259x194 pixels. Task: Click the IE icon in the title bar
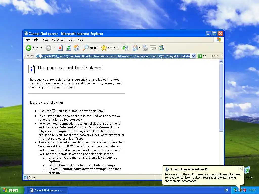point(26,34)
